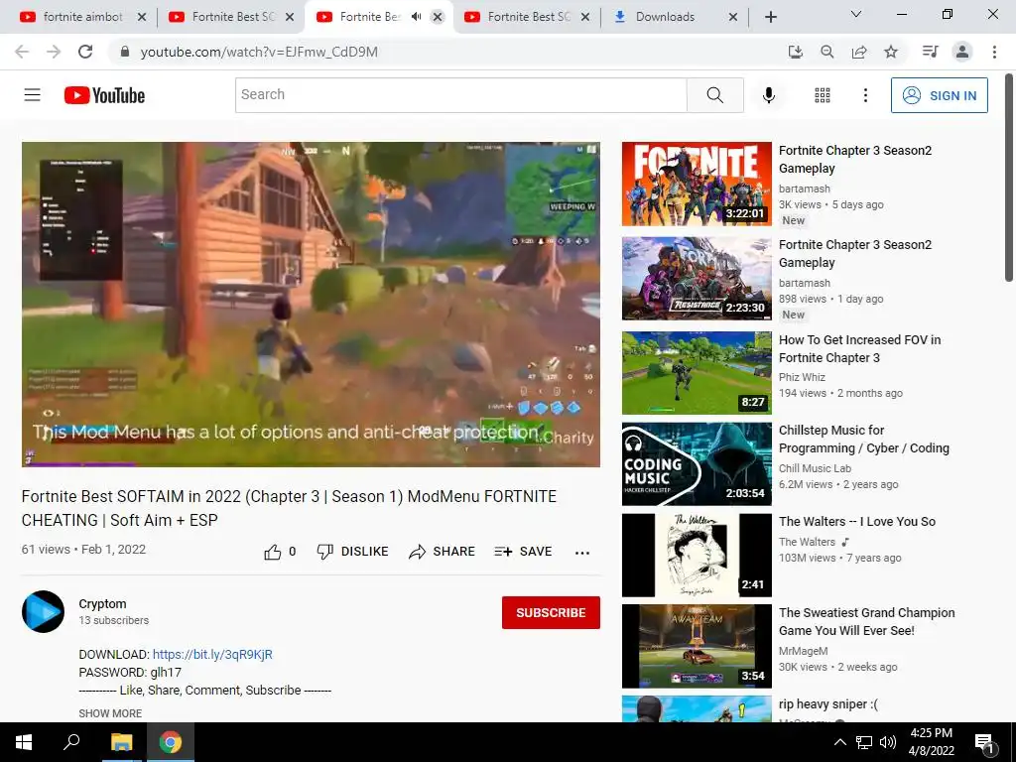Click 'MrMageM' channel text

coord(803,651)
